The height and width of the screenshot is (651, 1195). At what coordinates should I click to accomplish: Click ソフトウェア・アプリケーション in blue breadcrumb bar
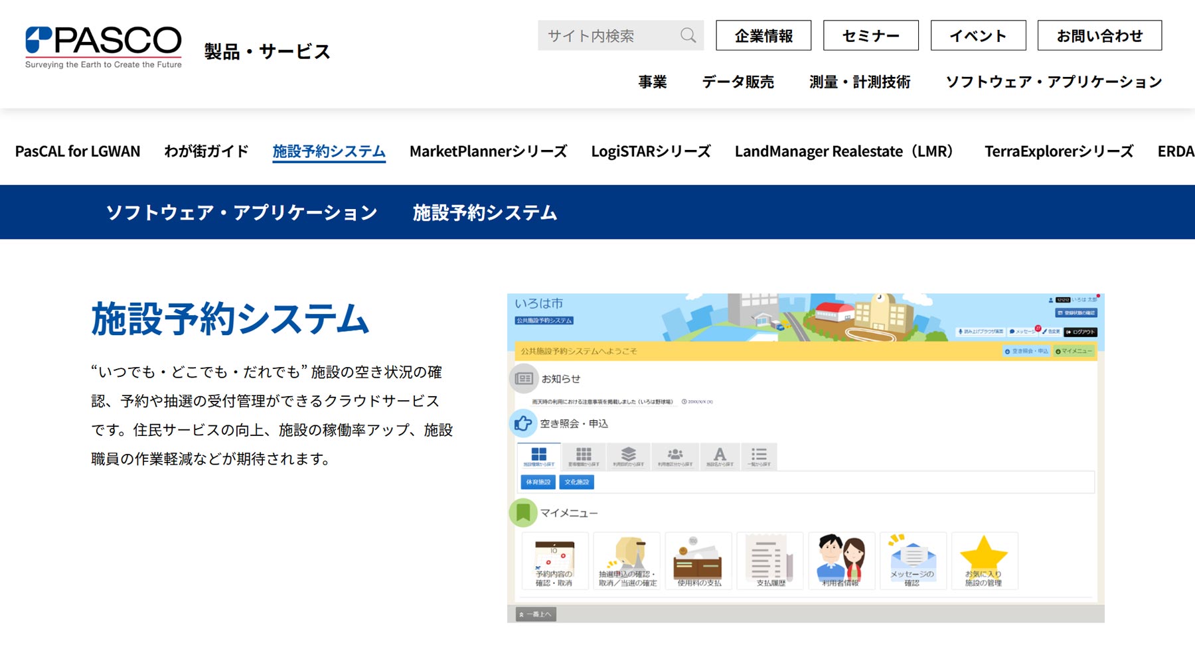[x=242, y=212]
